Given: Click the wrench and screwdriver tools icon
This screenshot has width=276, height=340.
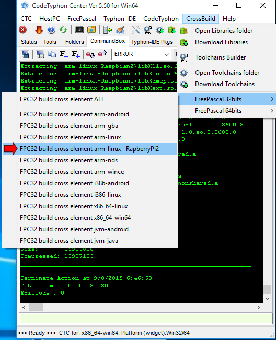Looking at the screenshot, I should tap(136, 30).
